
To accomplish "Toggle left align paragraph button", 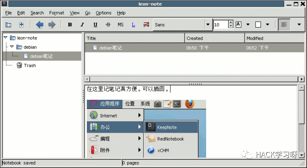I will coord(284,24).
